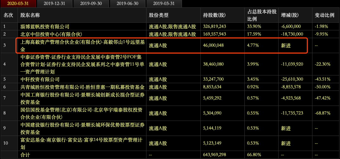Select change value -4,923,568
This screenshot has width=340, height=159.
point(291,98)
